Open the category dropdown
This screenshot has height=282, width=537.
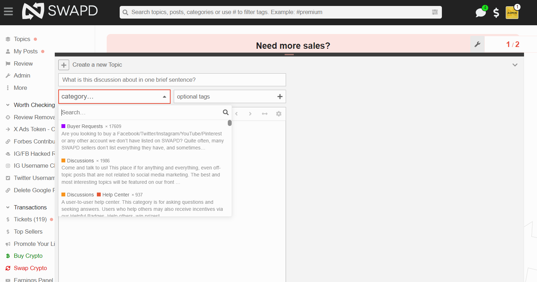[114, 96]
